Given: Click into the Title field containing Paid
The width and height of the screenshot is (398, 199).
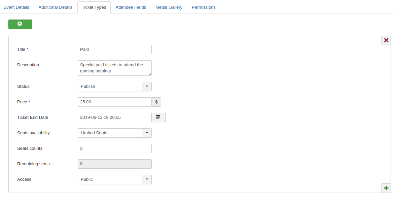Looking at the screenshot, I should coord(115,49).
